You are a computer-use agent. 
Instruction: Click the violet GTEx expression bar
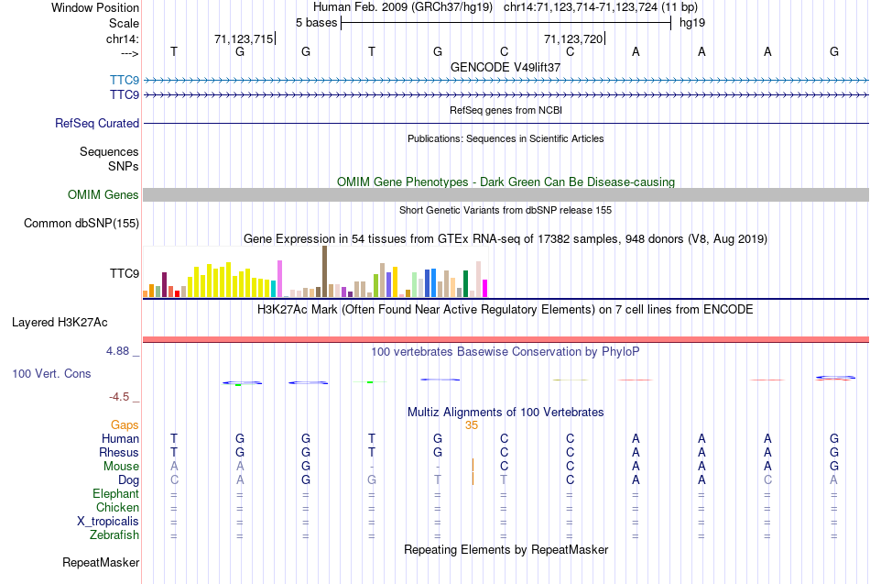279,279
